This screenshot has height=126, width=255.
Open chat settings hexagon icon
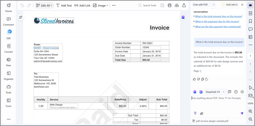tap(242, 92)
